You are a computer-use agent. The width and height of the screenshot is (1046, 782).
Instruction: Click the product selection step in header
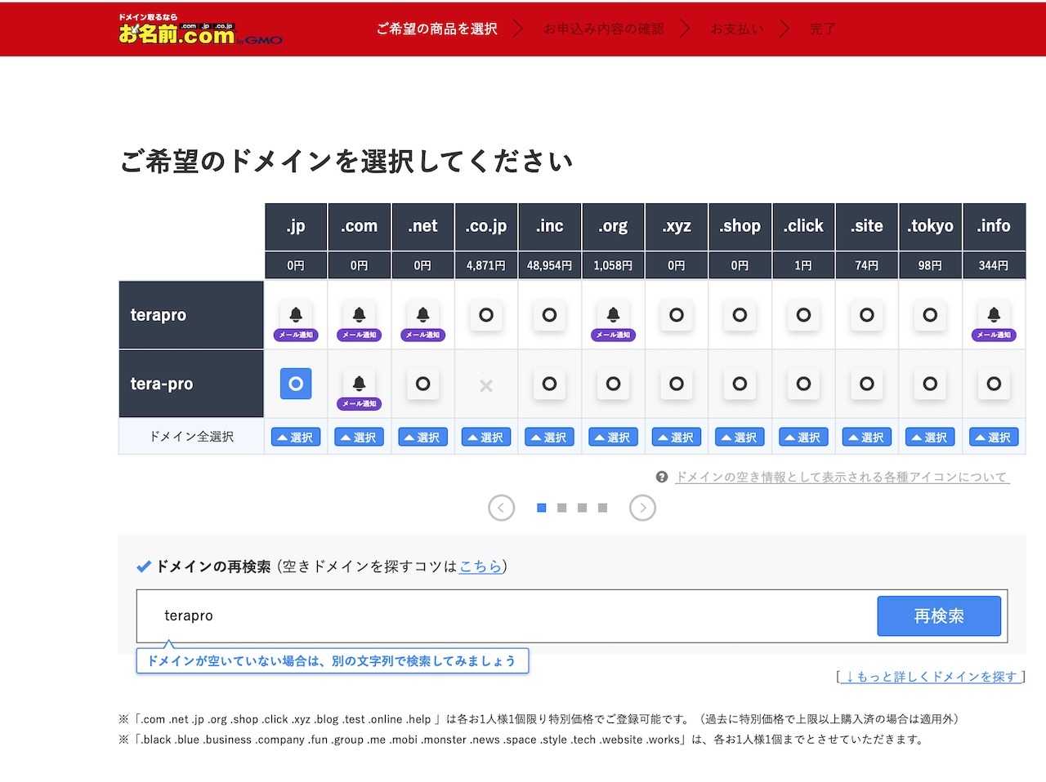(436, 29)
